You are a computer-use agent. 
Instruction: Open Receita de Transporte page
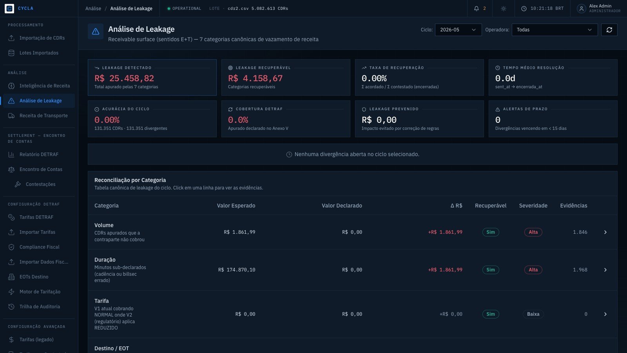[39, 116]
